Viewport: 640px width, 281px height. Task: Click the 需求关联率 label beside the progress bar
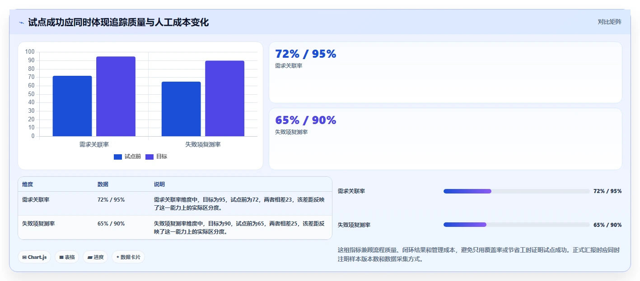point(351,191)
